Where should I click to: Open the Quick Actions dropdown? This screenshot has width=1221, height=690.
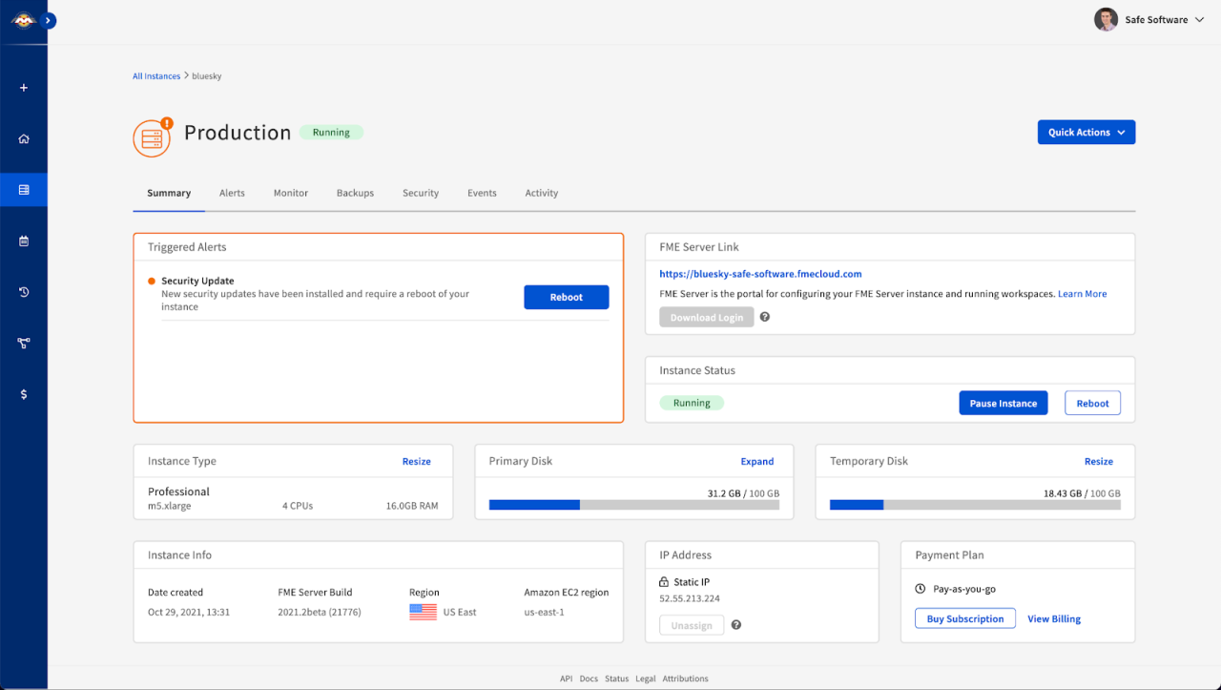[x=1086, y=133]
